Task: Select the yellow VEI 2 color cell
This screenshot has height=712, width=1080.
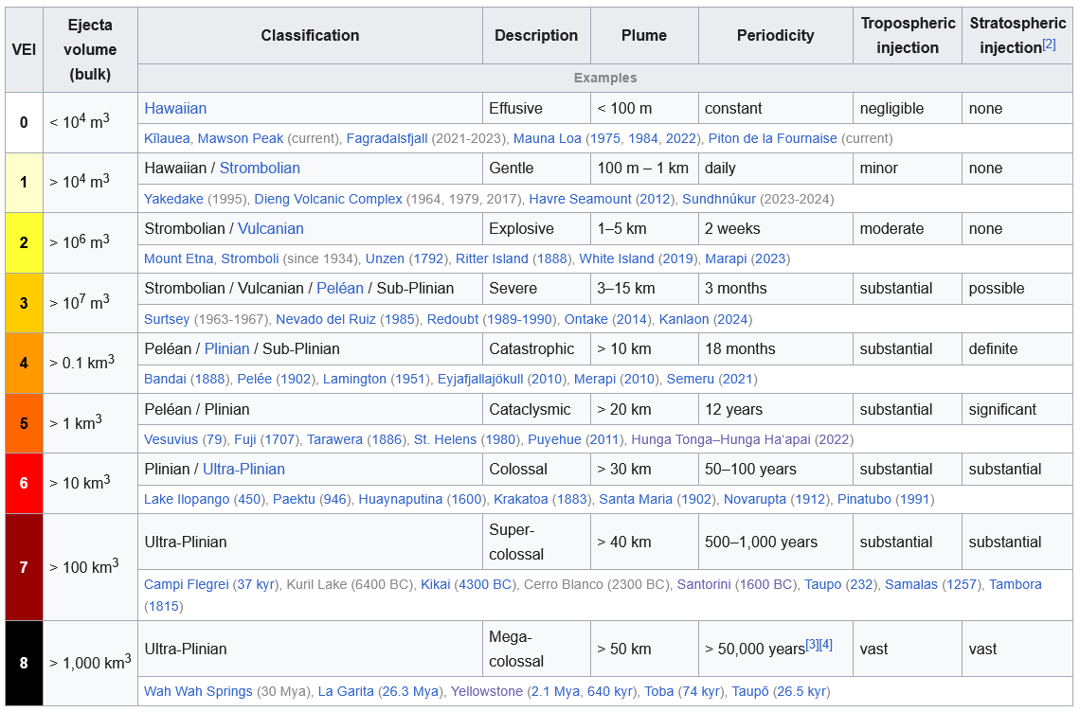Action: [x=24, y=242]
